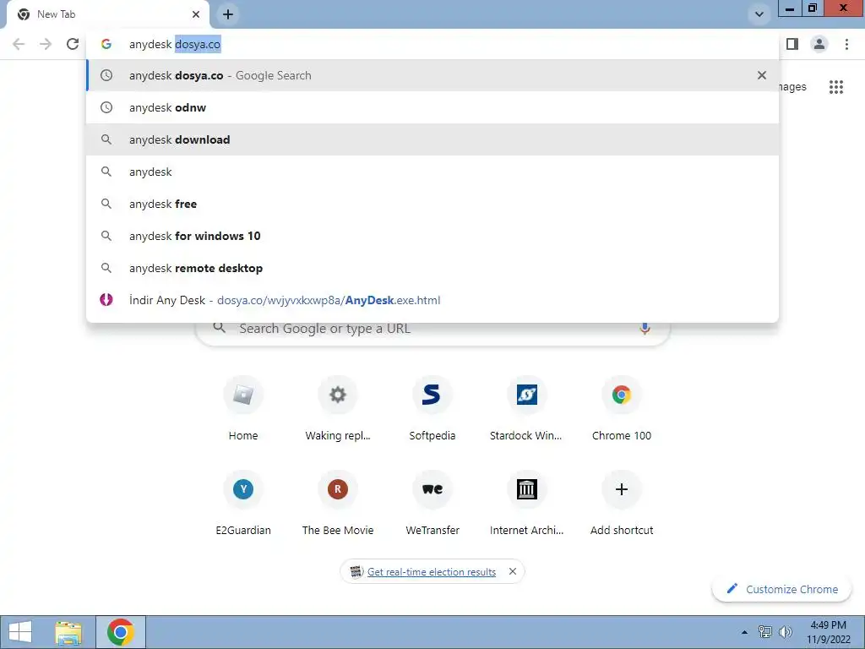Screen dimensions: 865x649
Task: Choose 'anydesk for windows 10' suggestion
Action: click(x=432, y=236)
